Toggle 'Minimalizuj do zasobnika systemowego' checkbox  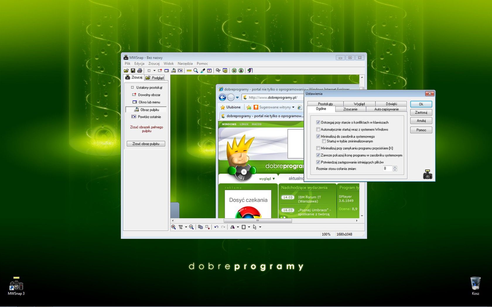click(318, 137)
